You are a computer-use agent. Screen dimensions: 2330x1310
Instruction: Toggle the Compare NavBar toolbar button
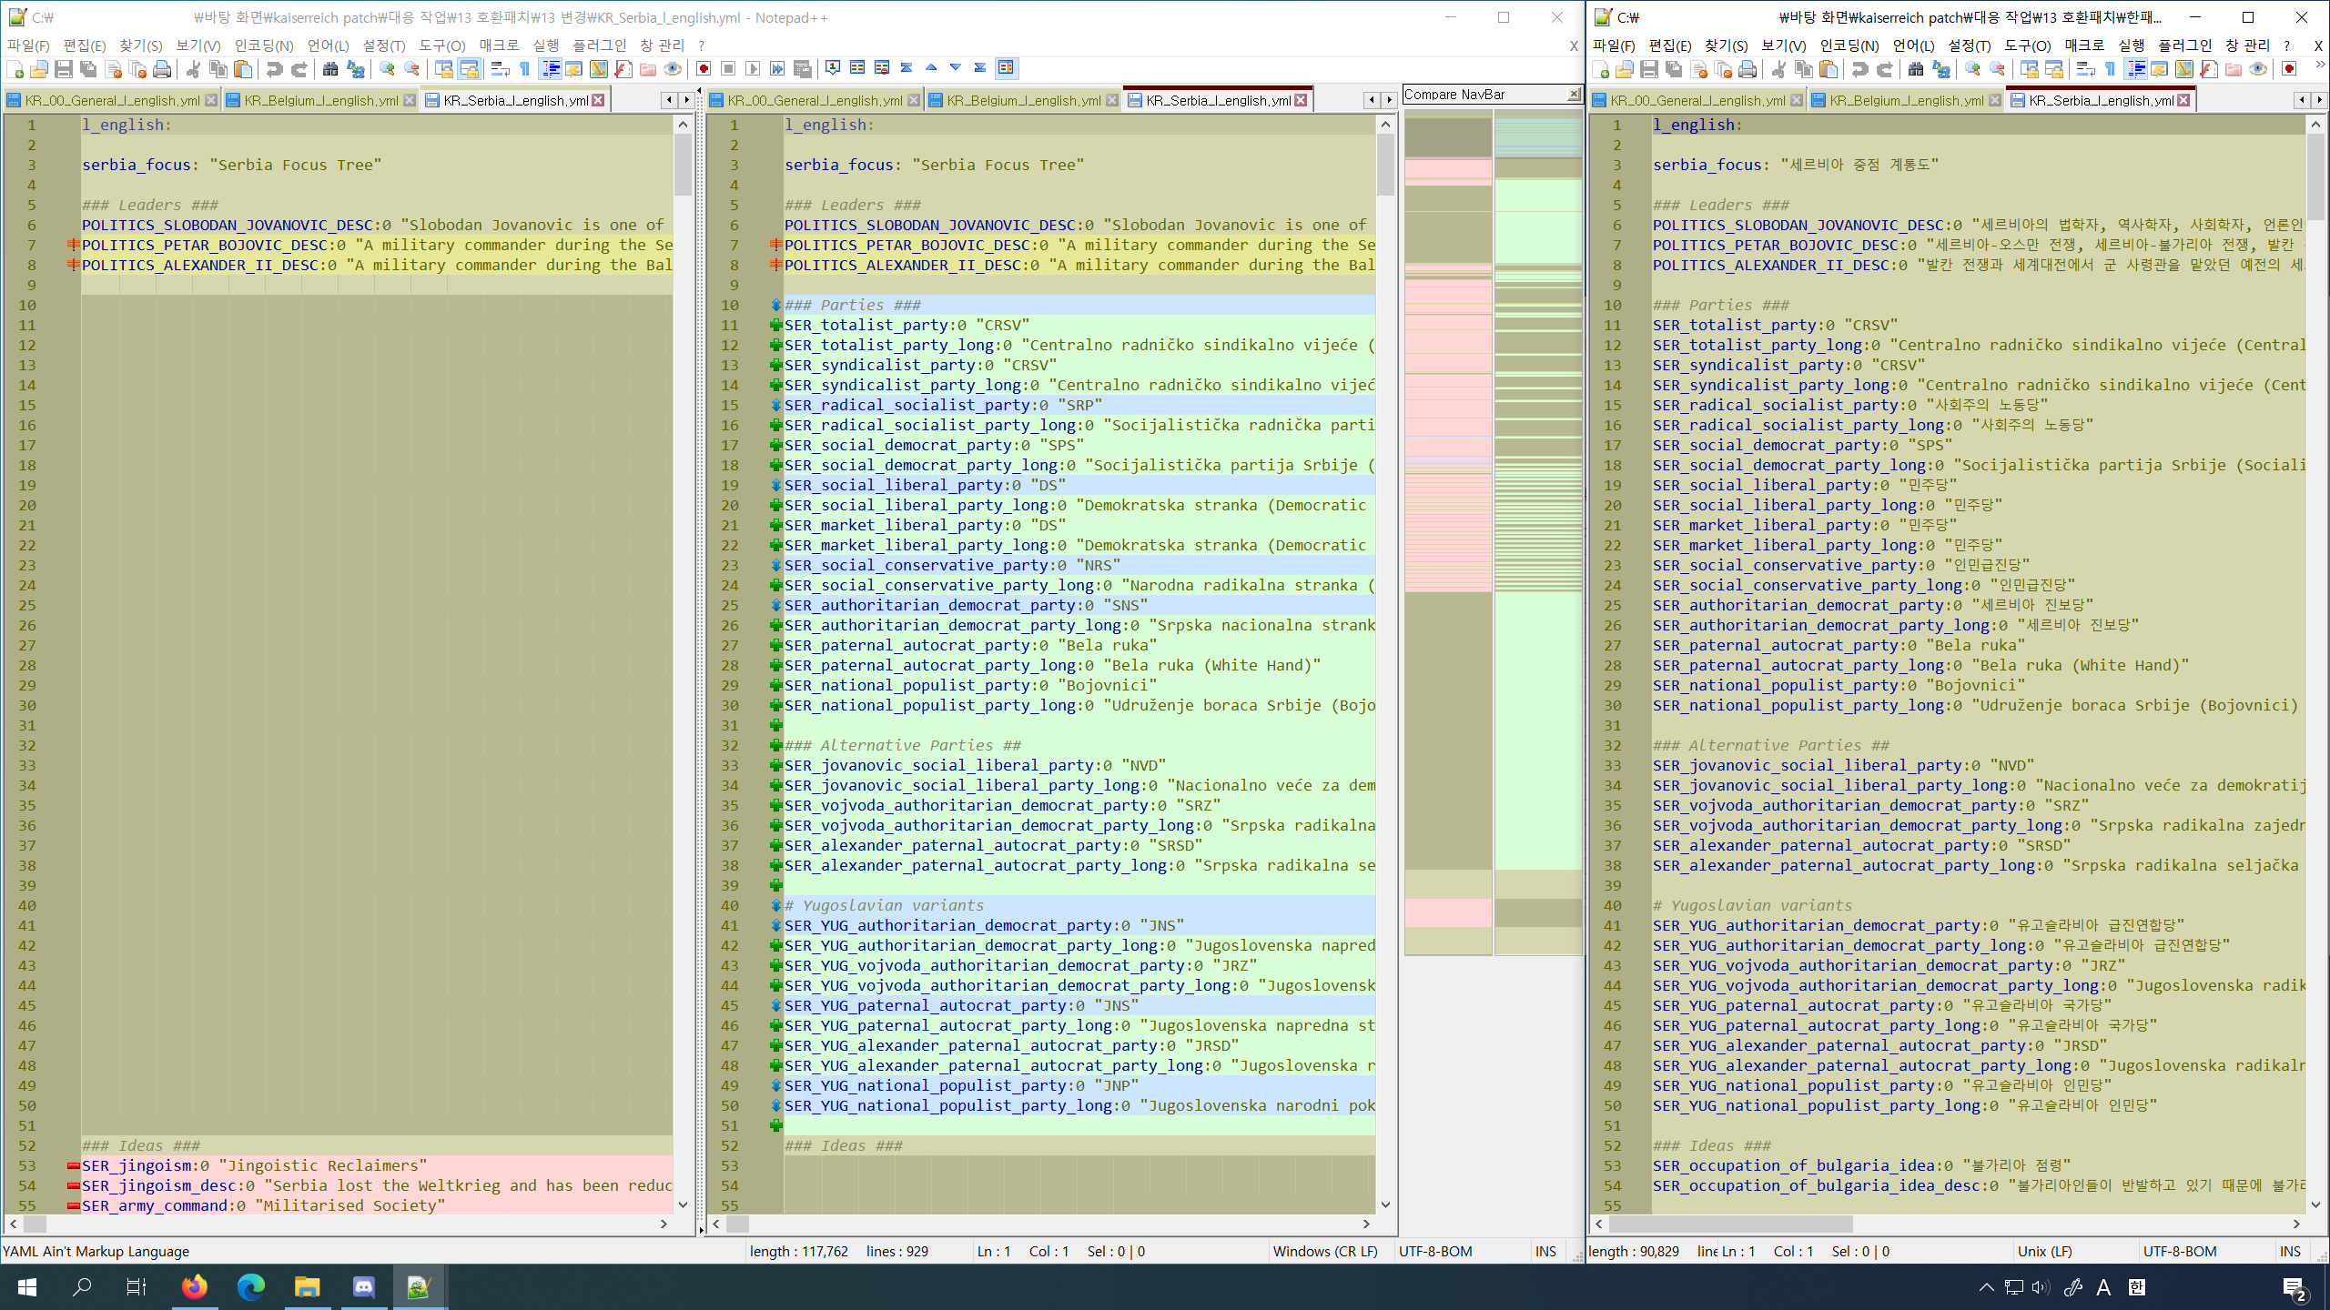pyautogui.click(x=1005, y=68)
